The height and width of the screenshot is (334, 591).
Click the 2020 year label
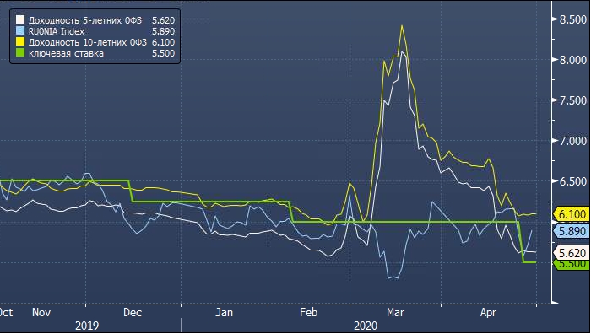366,326
